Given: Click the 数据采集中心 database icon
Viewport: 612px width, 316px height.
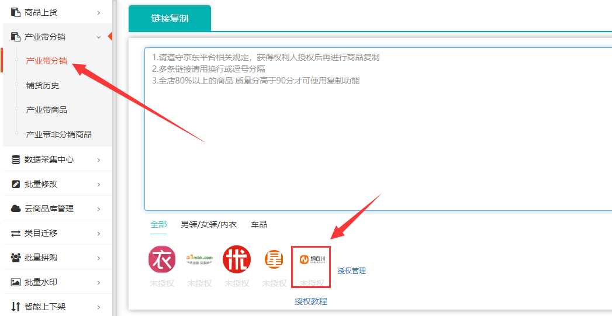Looking at the screenshot, I should pyautogui.click(x=16, y=159).
